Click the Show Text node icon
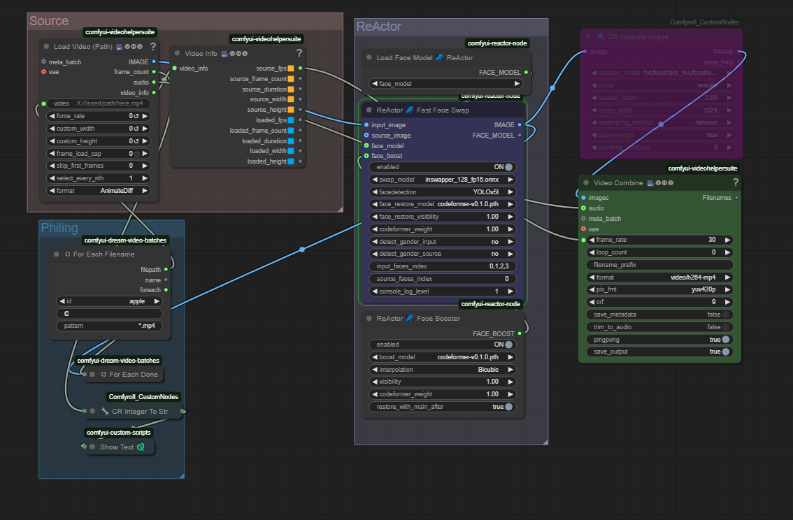This screenshot has height=520, width=793. pos(140,447)
